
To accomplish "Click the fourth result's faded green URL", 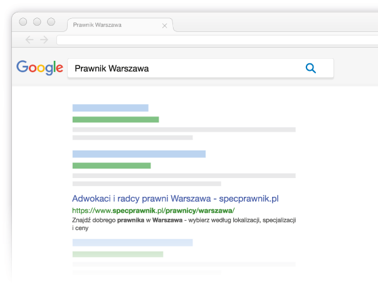I will click(x=118, y=255).
